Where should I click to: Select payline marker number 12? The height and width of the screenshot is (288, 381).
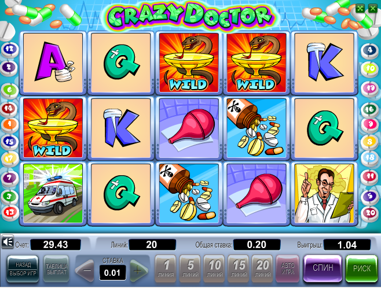point(10,49)
